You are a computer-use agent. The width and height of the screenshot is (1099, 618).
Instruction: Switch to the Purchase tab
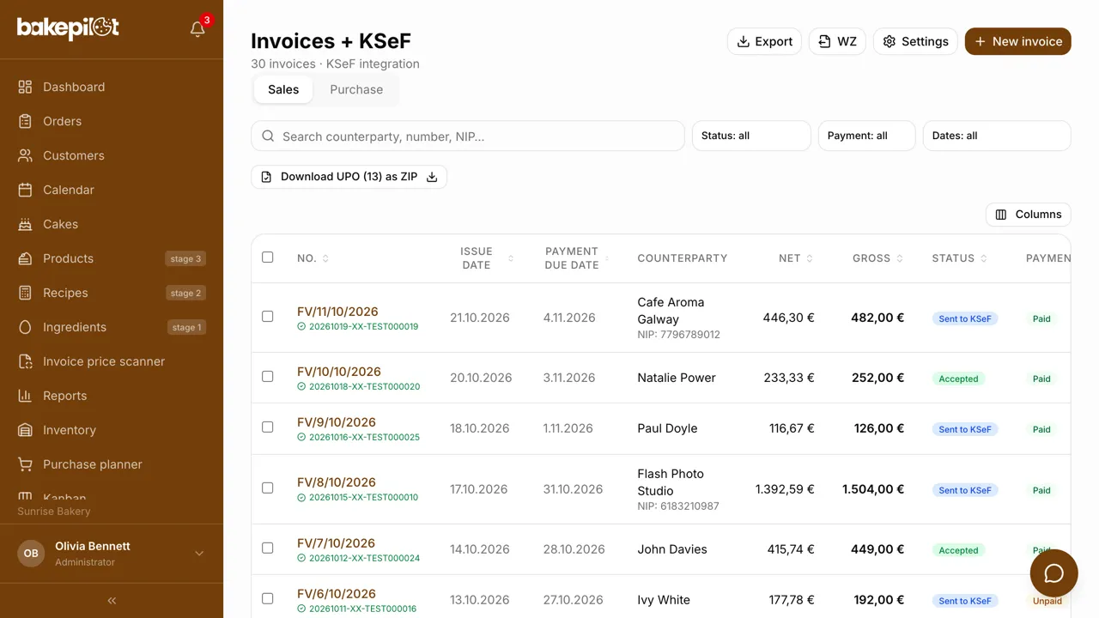coord(356,89)
